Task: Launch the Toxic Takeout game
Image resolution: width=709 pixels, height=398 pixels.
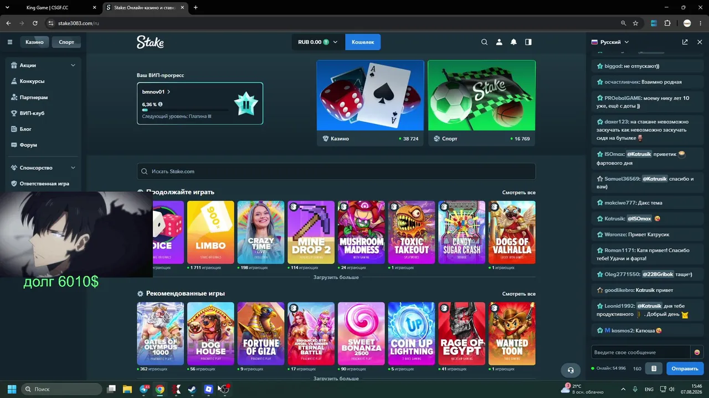Action: tap(412, 232)
